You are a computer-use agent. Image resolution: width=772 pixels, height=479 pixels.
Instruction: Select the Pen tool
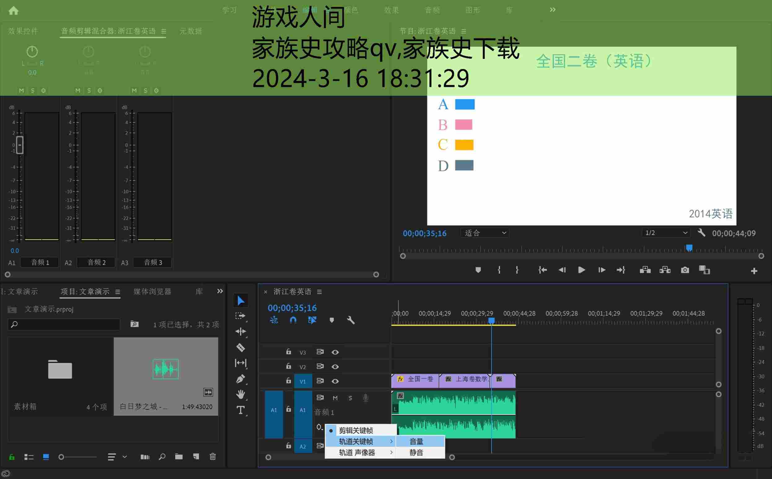click(x=241, y=379)
